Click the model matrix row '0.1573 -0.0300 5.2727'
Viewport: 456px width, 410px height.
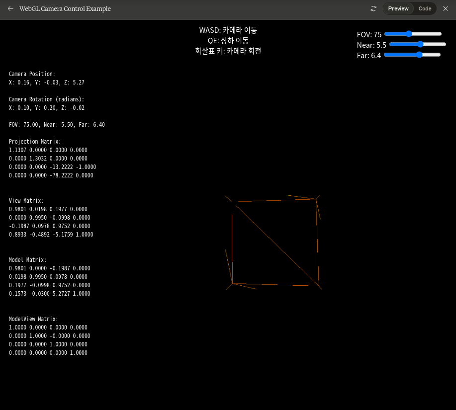point(49,294)
